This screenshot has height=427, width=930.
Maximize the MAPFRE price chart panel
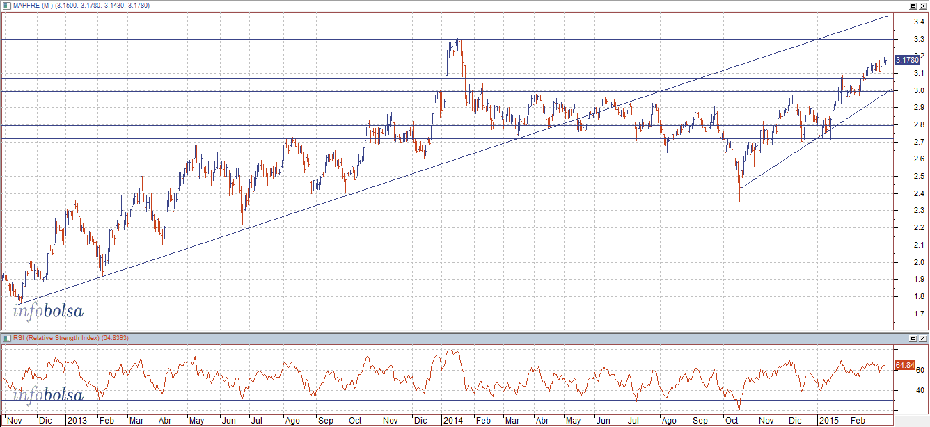coord(913,5)
